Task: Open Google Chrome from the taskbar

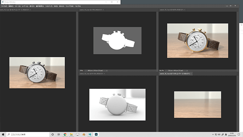Action: pos(65,134)
